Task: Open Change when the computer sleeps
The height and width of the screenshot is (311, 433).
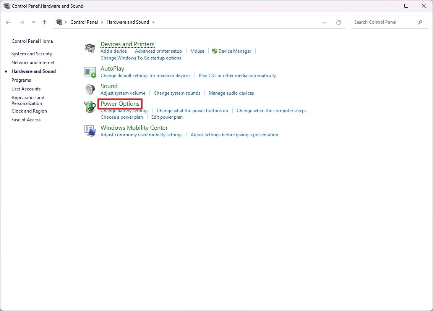Action: coord(271,110)
